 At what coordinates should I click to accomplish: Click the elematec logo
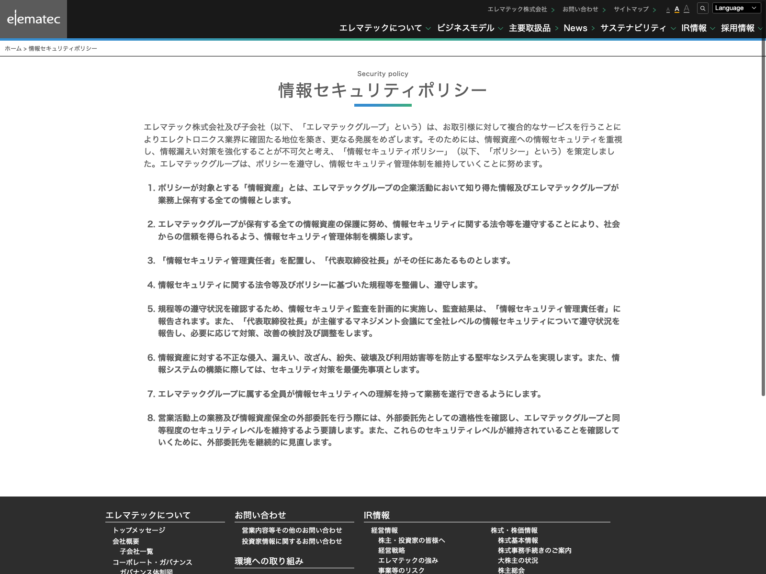point(34,19)
